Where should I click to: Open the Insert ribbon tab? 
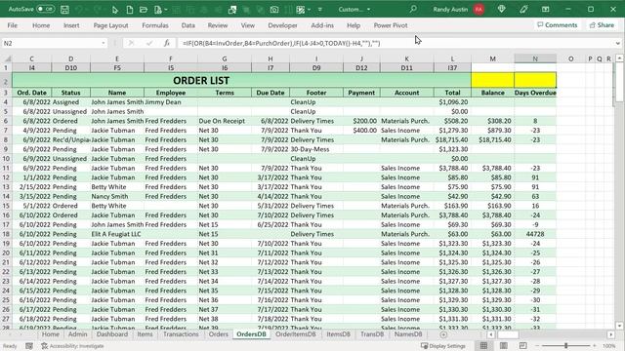click(71, 25)
